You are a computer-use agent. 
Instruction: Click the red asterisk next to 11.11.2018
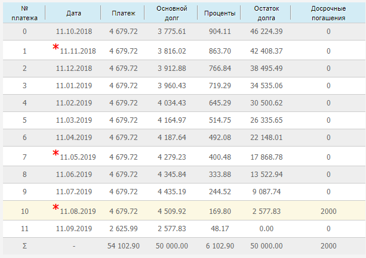tap(56, 47)
